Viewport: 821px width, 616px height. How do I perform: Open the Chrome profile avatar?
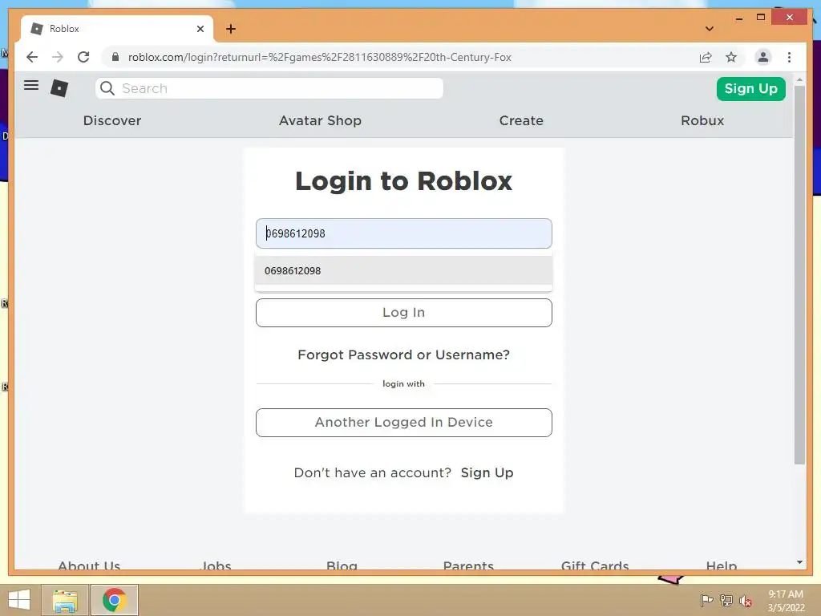click(x=763, y=57)
